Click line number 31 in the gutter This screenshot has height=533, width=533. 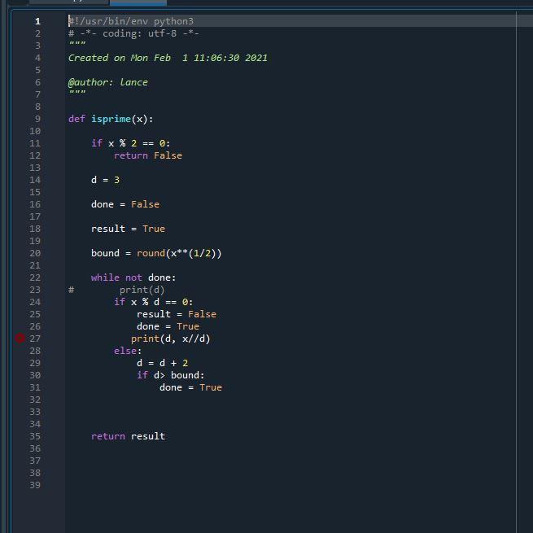click(x=35, y=387)
